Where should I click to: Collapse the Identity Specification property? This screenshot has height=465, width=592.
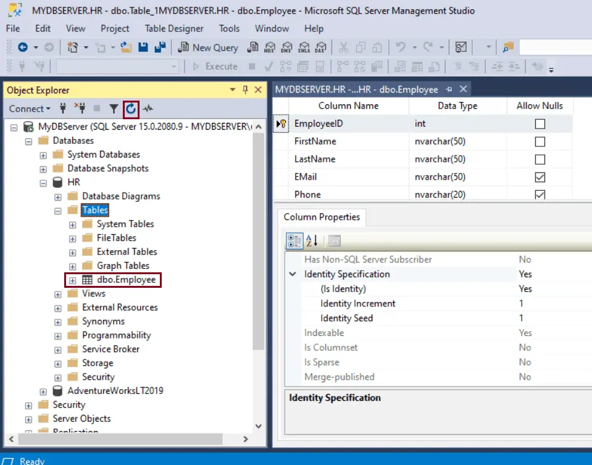[293, 274]
